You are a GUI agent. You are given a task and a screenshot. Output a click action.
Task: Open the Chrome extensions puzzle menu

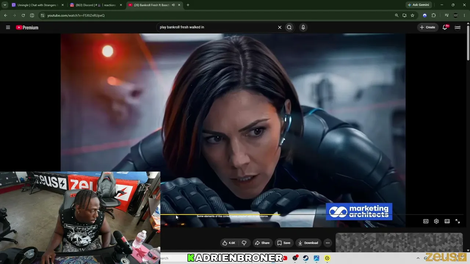point(434,15)
